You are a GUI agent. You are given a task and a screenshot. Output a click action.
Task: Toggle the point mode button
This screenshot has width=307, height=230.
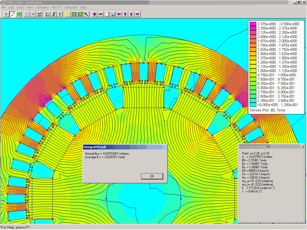point(6,14)
